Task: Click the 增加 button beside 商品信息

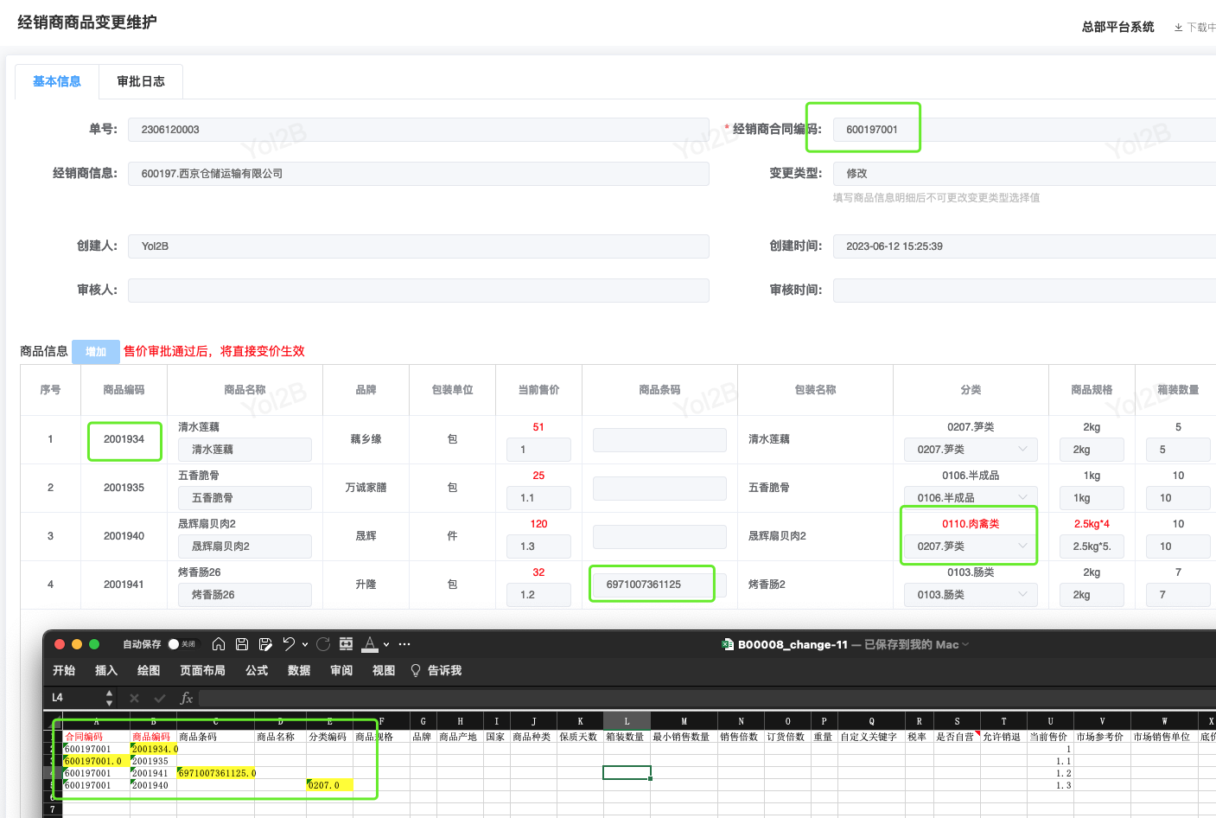Action: coord(96,351)
